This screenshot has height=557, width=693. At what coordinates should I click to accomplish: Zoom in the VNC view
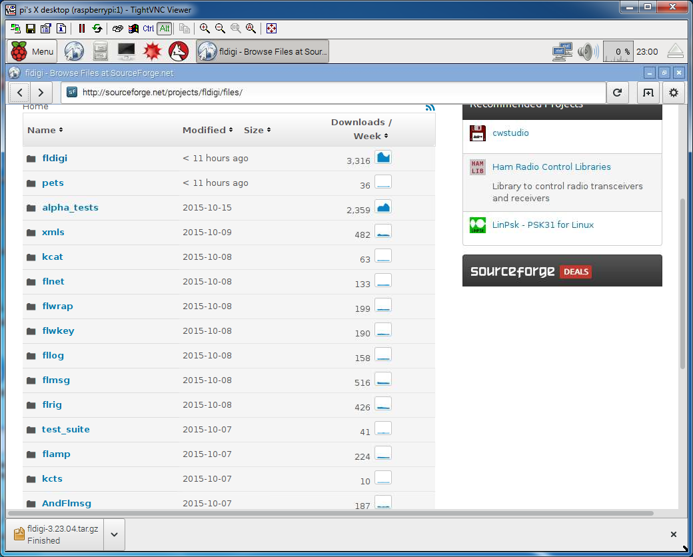point(205,29)
